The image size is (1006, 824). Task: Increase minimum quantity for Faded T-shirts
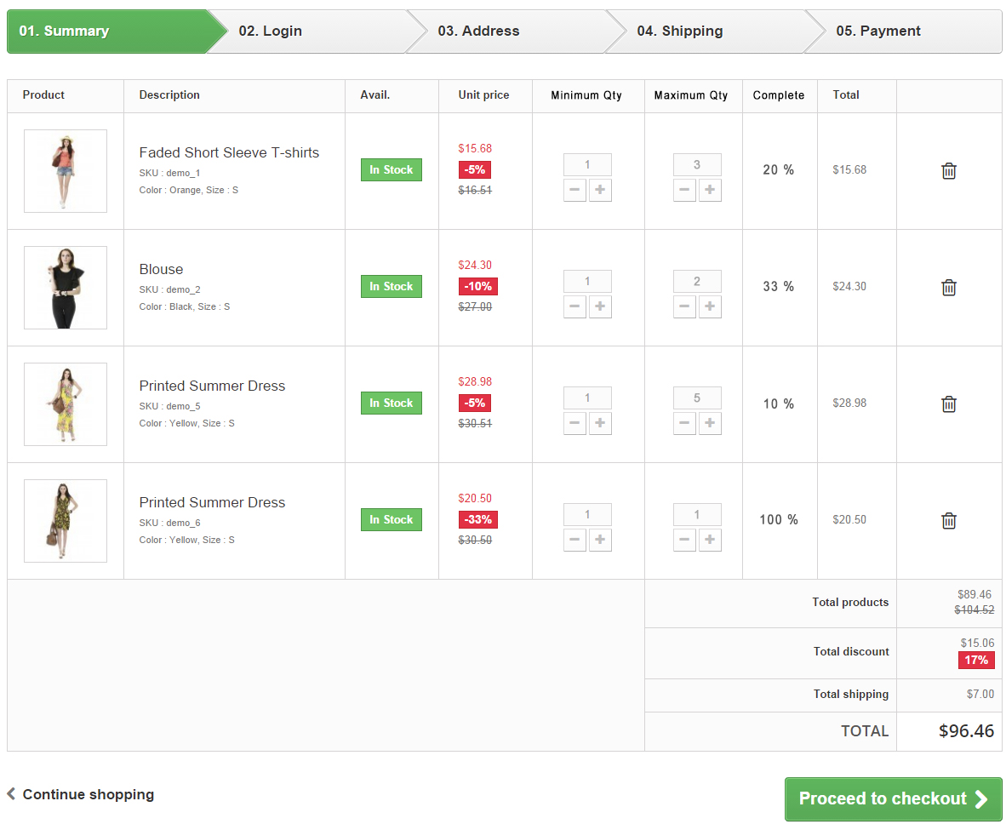(x=600, y=190)
